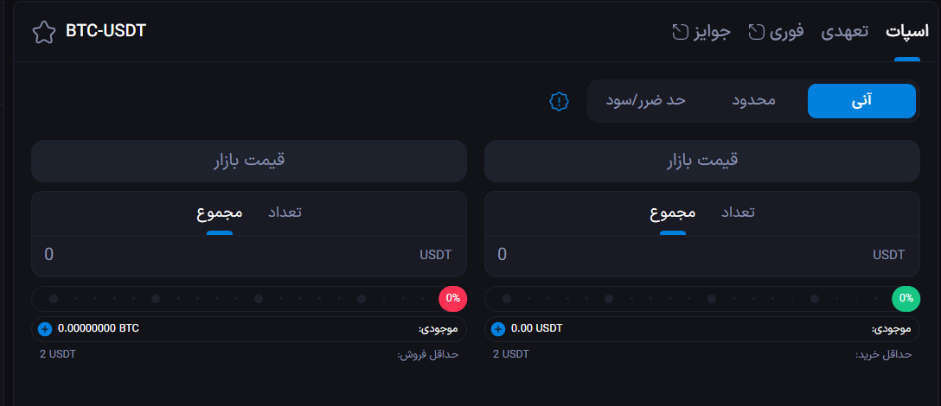Select the آنی market order type
The height and width of the screenshot is (406, 941).
pos(861,101)
